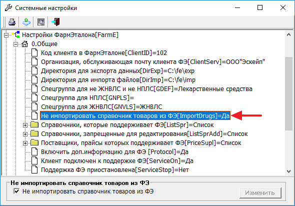Click the page icon of Организация row
Viewport: 295px width, 206px height.
click(34, 61)
